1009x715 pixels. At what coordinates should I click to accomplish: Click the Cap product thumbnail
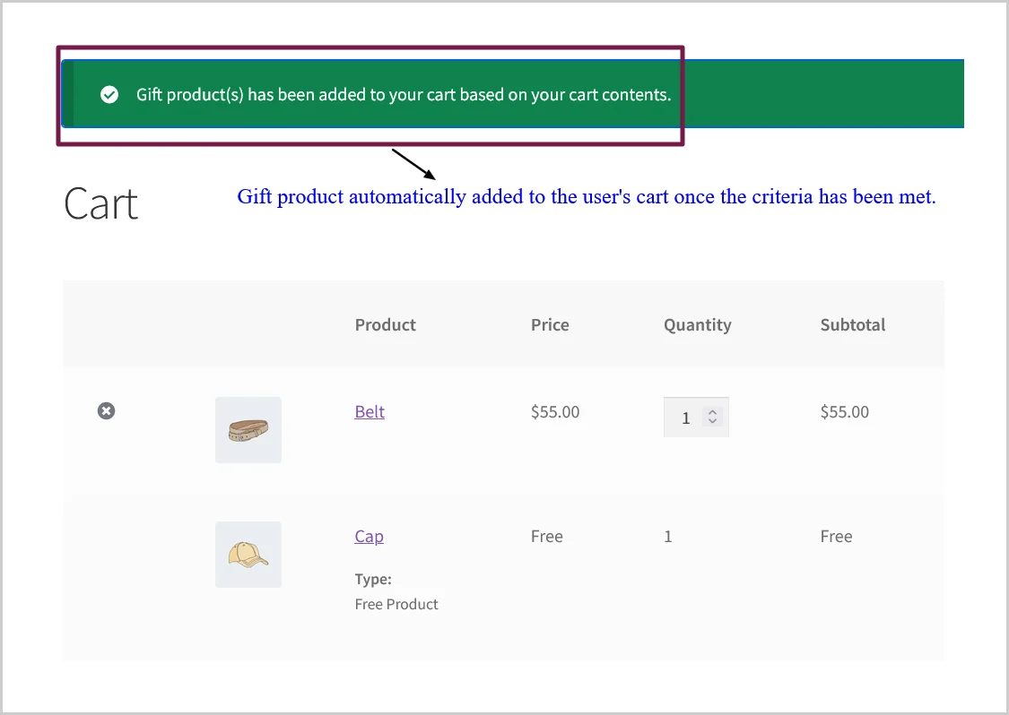[248, 555]
